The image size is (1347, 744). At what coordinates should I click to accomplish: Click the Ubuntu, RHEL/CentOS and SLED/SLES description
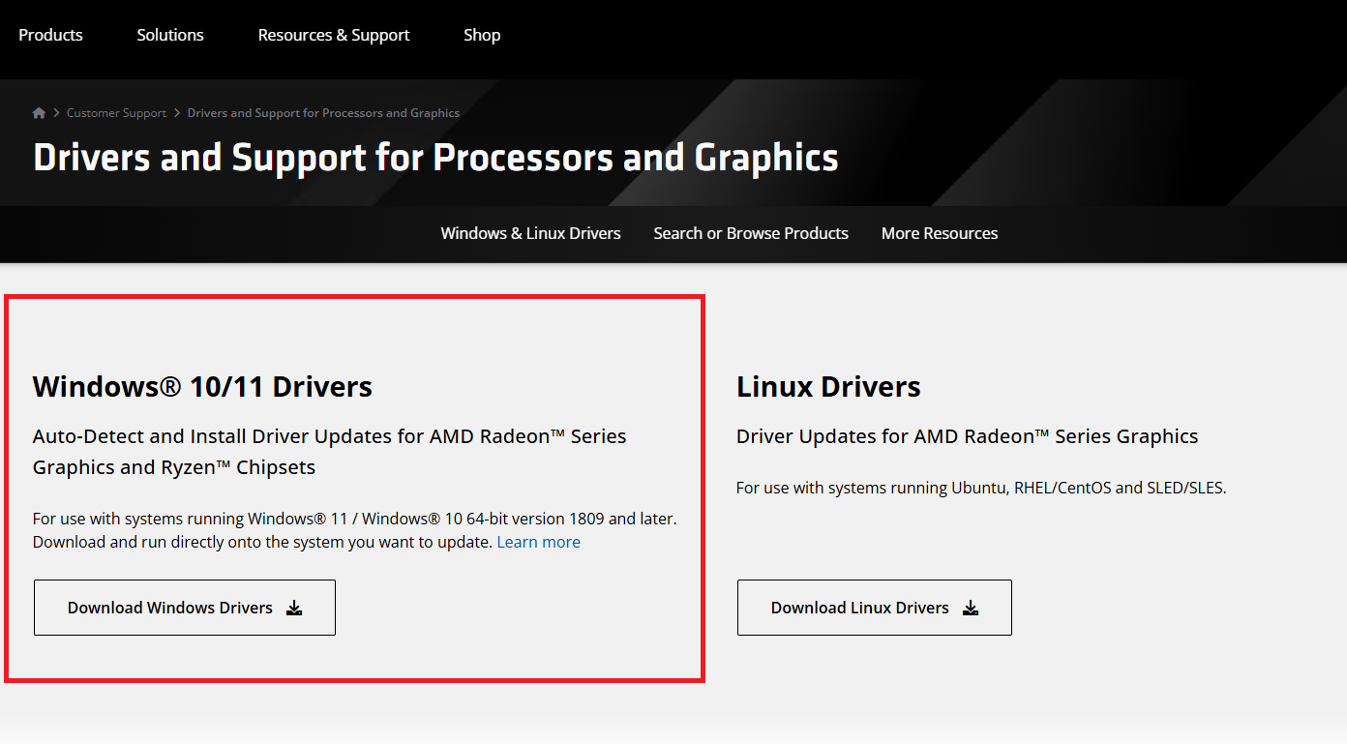pyautogui.click(x=981, y=488)
